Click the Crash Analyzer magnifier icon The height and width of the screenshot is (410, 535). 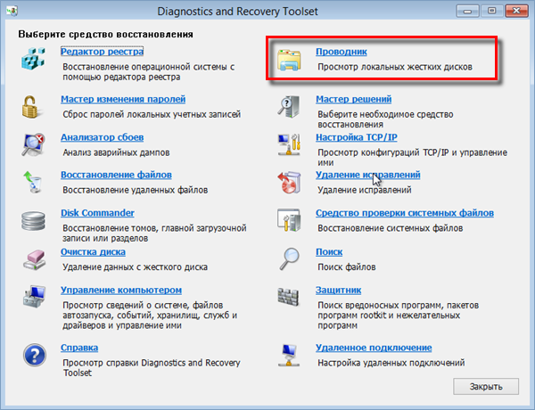[33, 144]
